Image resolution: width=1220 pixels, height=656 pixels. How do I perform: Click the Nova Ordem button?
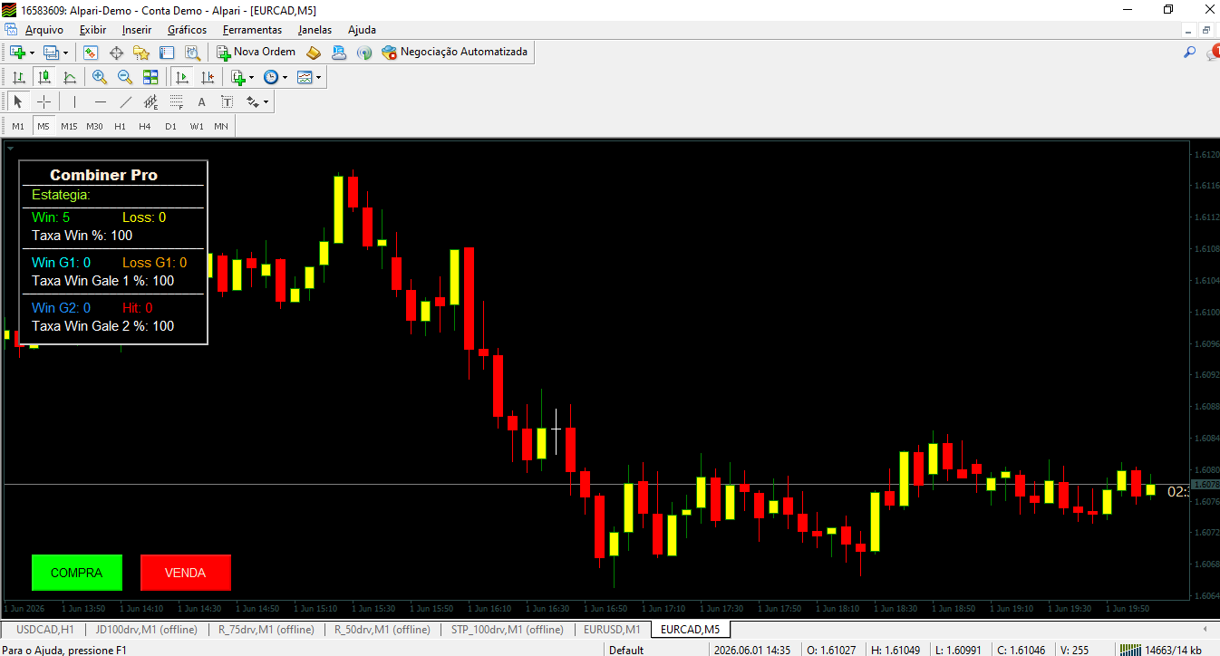(x=256, y=53)
